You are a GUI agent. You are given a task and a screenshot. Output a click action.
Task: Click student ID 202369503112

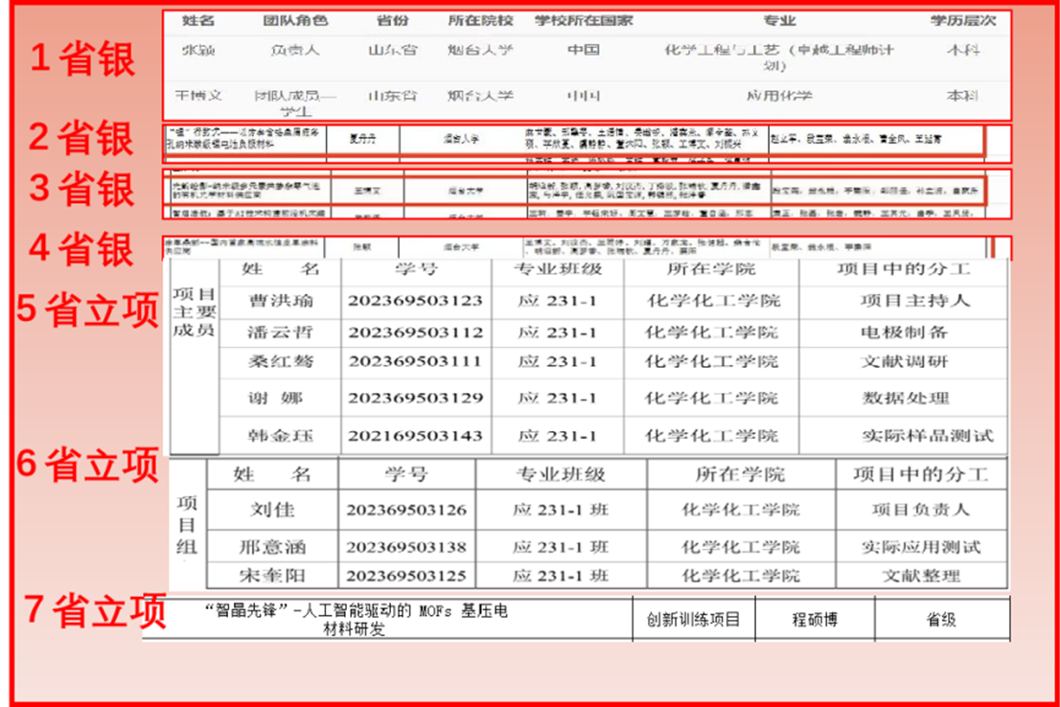pos(414,332)
